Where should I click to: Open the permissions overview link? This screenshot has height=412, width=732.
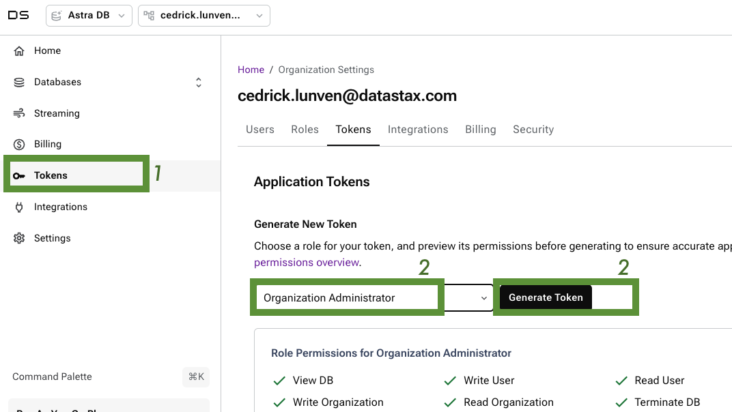click(x=306, y=263)
